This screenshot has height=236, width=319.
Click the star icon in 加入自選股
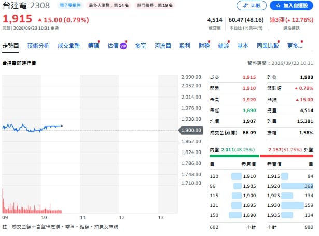pyautogui.click(x=278, y=6)
